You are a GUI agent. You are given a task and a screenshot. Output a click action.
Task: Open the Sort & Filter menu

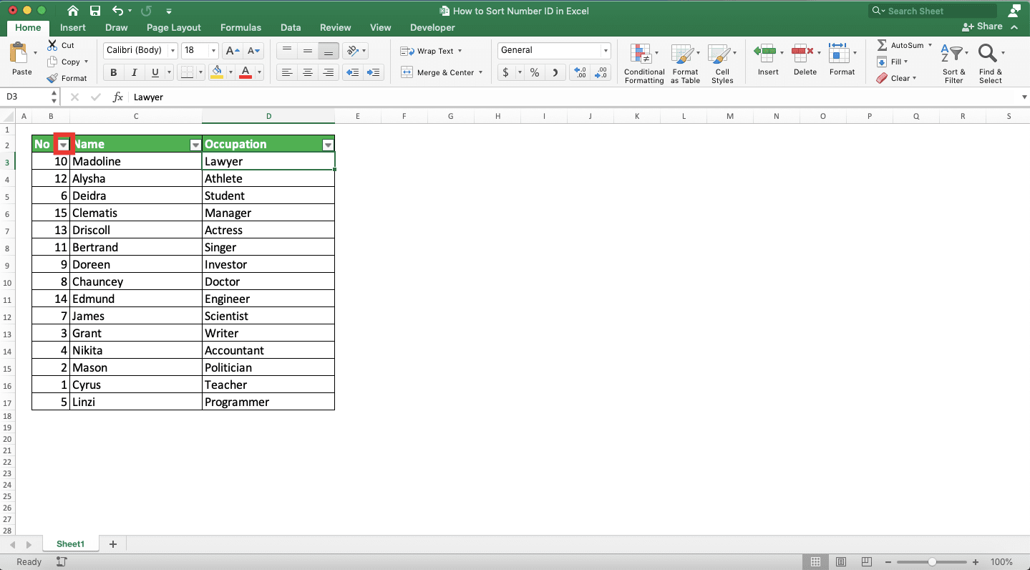[x=954, y=64]
